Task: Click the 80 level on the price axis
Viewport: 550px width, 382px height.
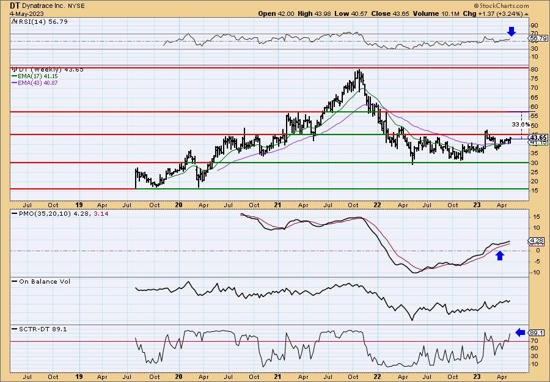Action: 534,70
